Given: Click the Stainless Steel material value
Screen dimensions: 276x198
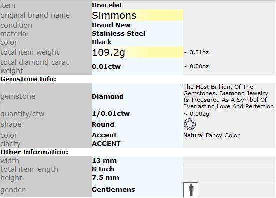Looking at the screenshot, I should click(119, 34).
